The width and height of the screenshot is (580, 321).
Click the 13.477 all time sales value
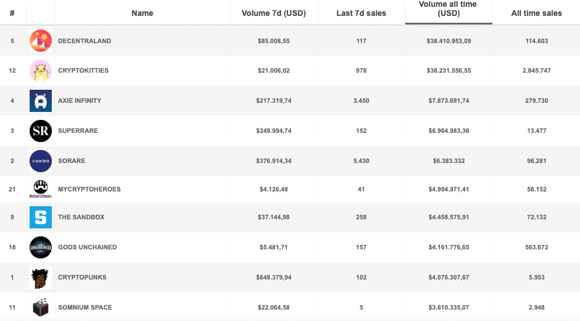(537, 131)
